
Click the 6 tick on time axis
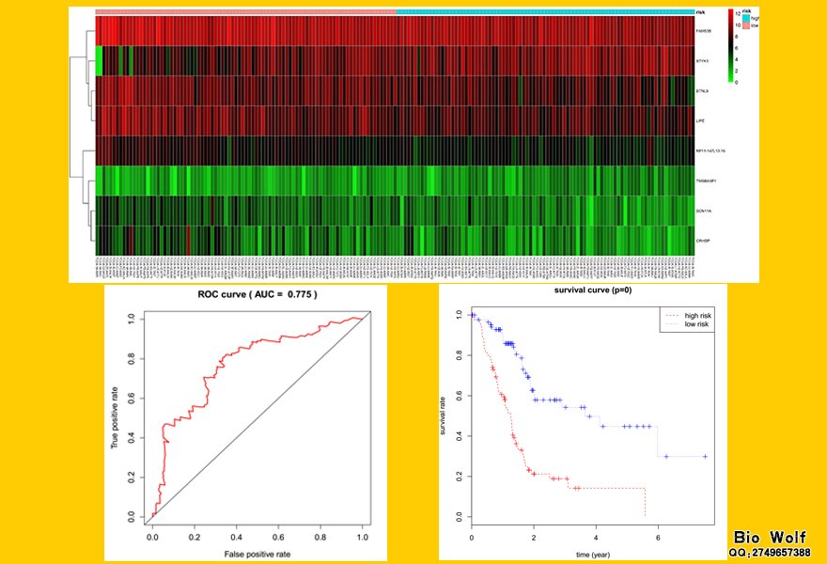[x=658, y=538]
